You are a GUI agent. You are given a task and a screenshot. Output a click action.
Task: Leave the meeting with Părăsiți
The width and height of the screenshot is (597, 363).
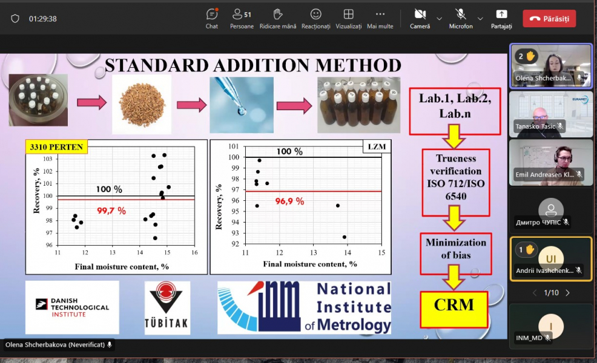[549, 19]
